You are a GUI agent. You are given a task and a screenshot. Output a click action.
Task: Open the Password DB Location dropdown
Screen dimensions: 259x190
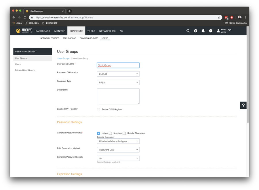tap(118, 74)
